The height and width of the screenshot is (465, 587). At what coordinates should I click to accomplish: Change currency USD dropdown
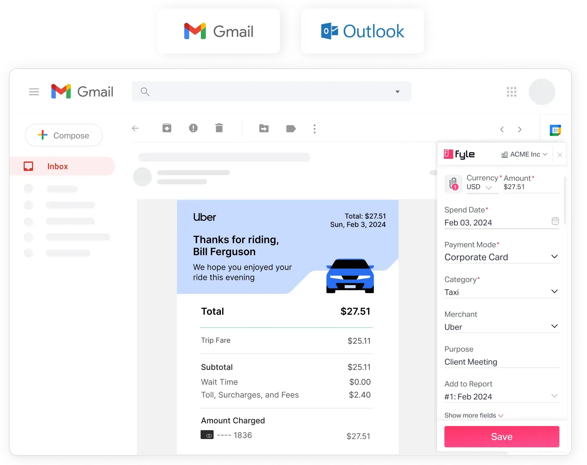click(x=483, y=187)
